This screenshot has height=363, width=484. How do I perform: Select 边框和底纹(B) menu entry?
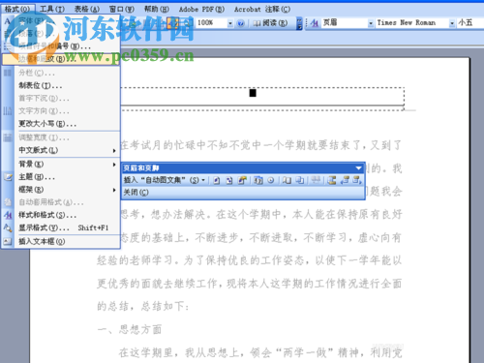coord(61,59)
